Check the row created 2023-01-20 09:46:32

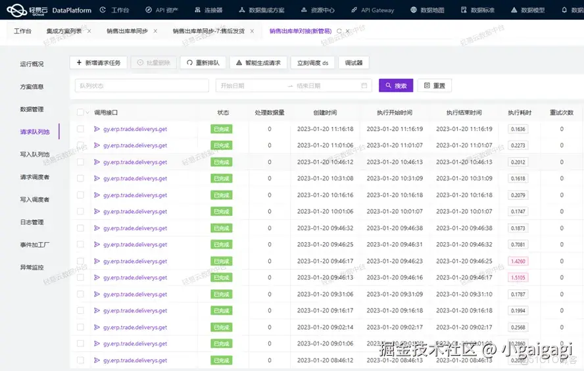(80, 228)
